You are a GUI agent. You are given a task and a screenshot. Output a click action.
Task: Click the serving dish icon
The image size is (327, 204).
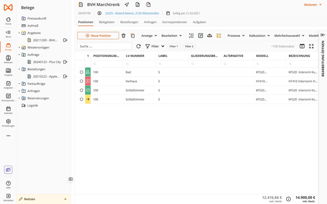[210, 36]
